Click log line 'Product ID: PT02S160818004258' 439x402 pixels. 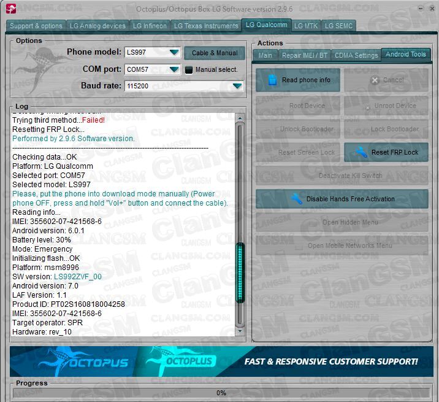pos(69,304)
